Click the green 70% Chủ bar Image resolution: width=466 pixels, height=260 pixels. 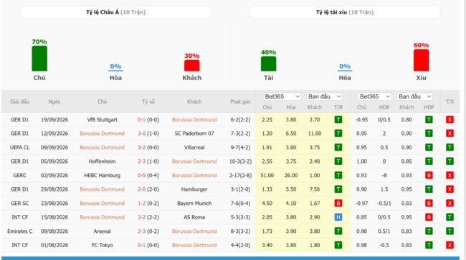click(39, 59)
